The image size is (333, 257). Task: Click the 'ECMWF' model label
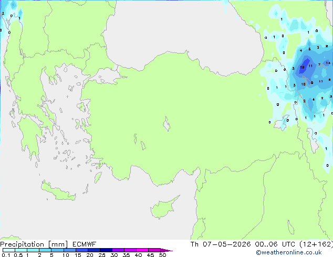(84, 244)
